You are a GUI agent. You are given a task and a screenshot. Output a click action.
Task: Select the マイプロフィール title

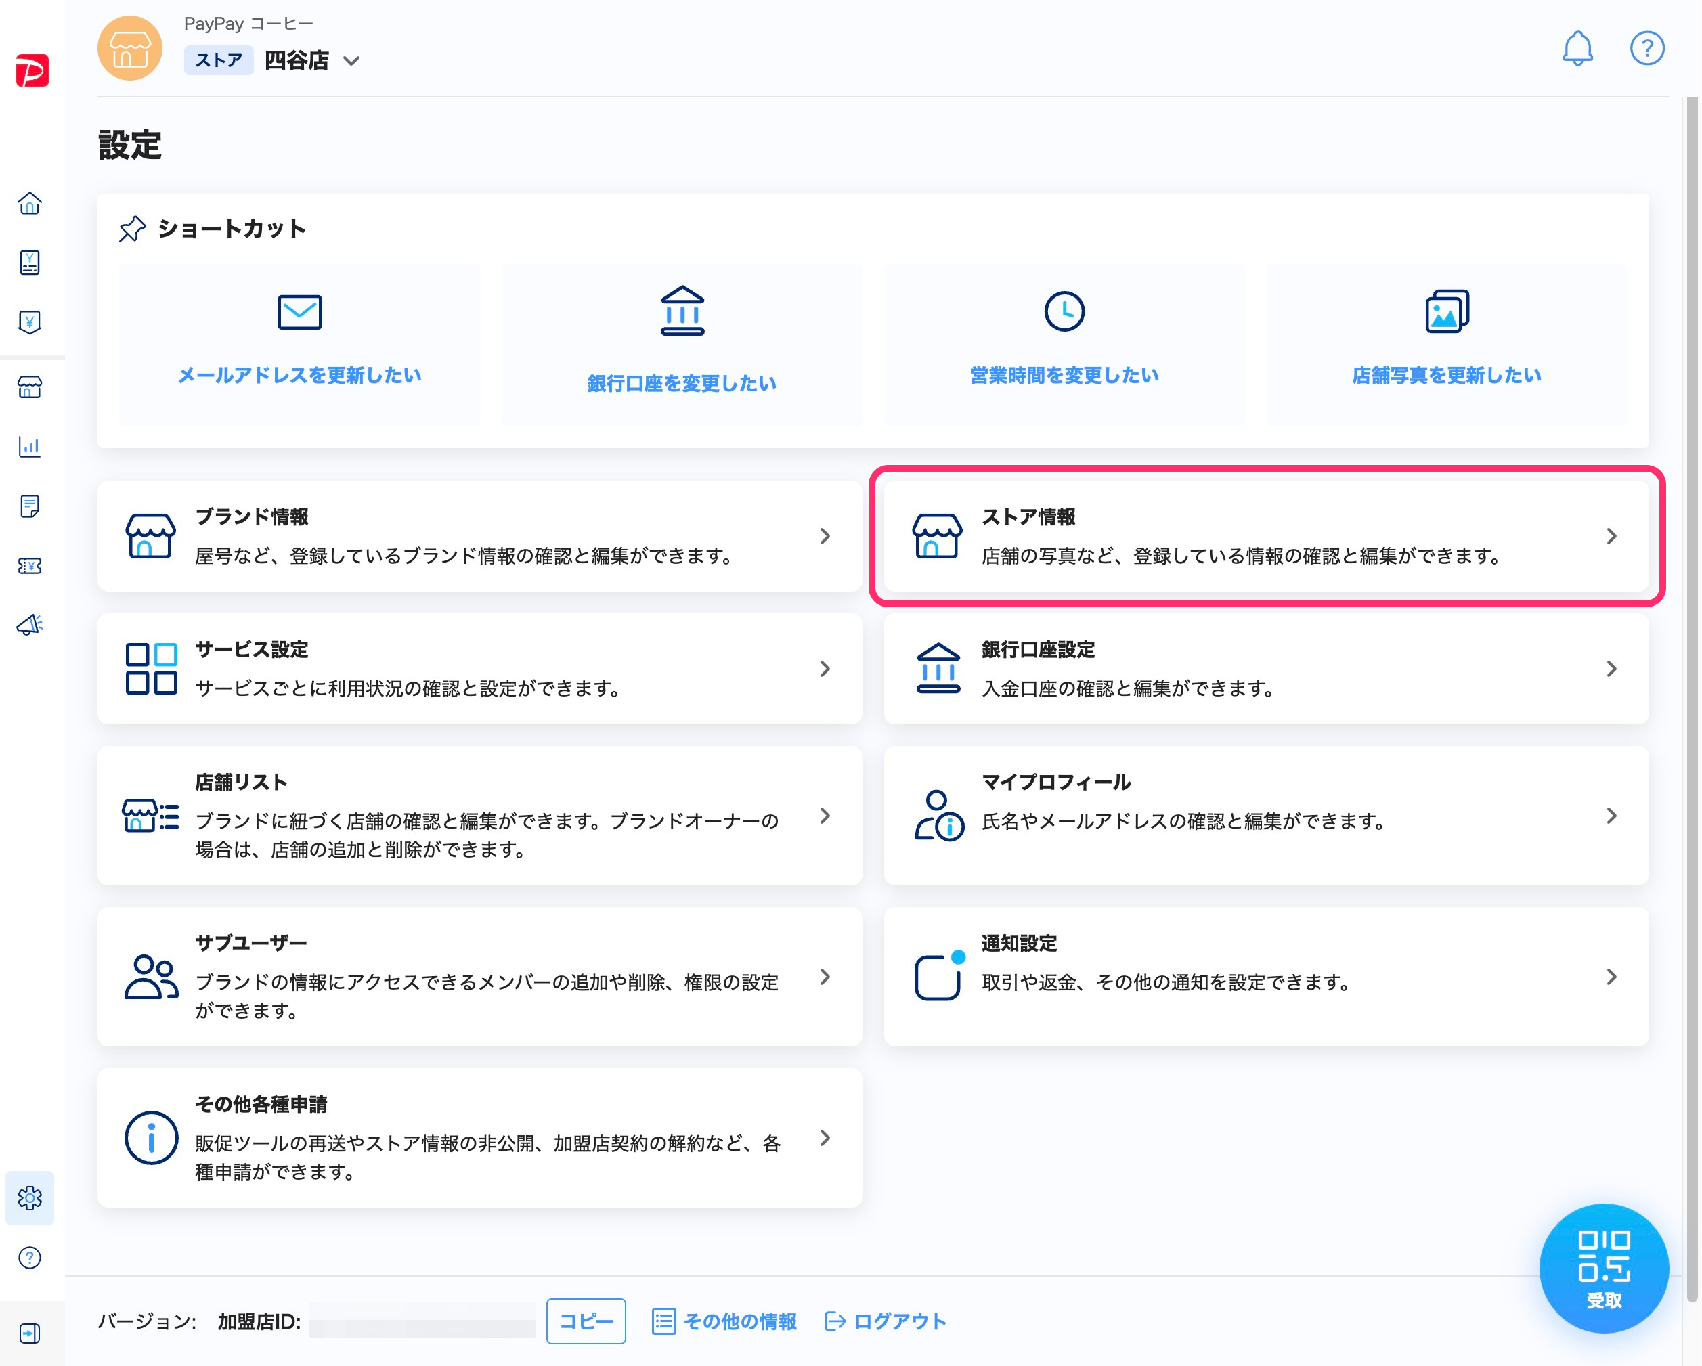pos(1056,782)
